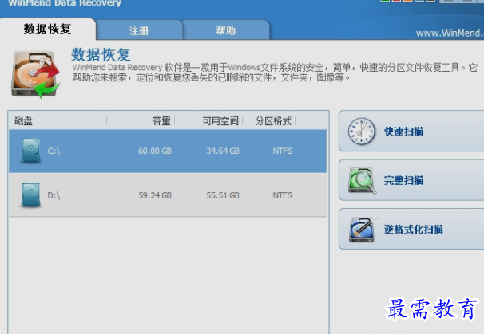Image resolution: width=484 pixels, height=334 pixels.
Task: Click the C:\ drive label
Action: (54, 151)
